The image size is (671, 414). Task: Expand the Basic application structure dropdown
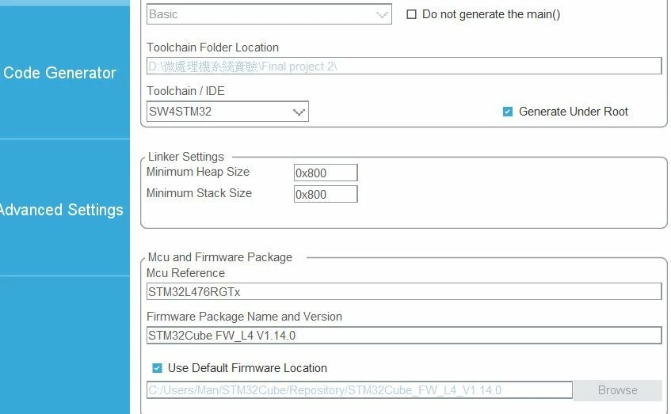pyautogui.click(x=269, y=14)
